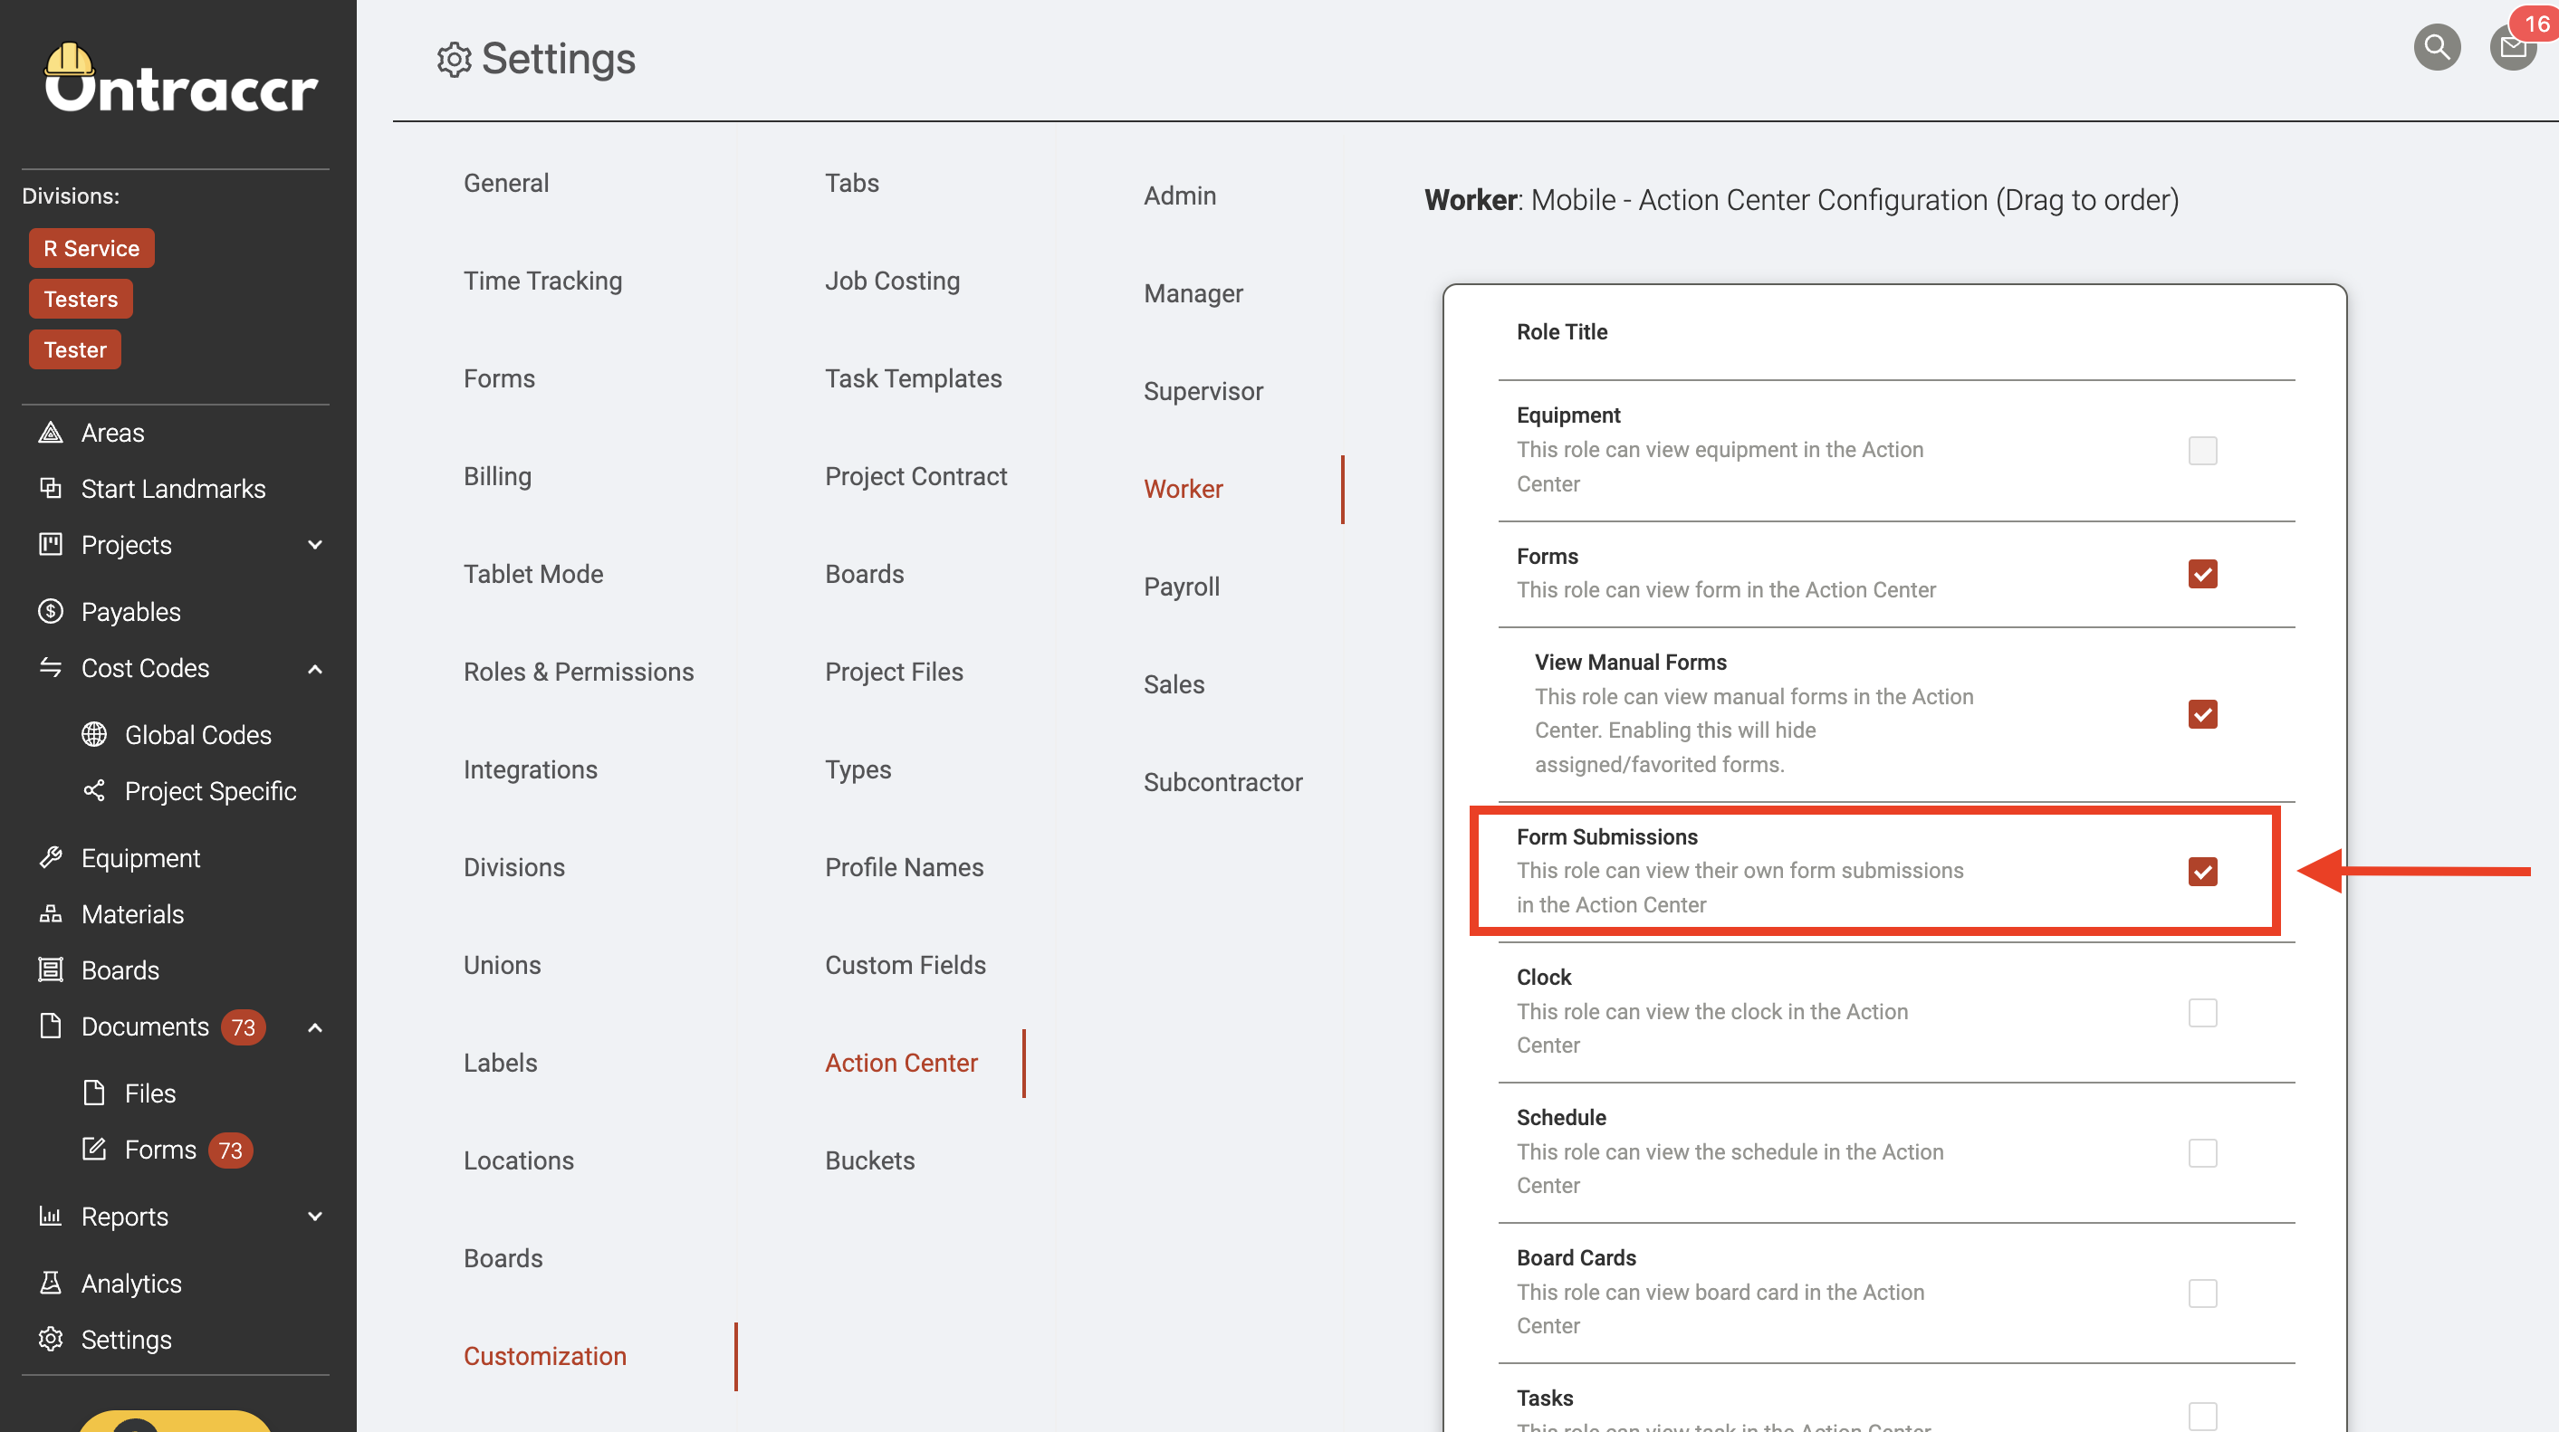Open Project Contract customization
The width and height of the screenshot is (2559, 1432).
(x=915, y=477)
